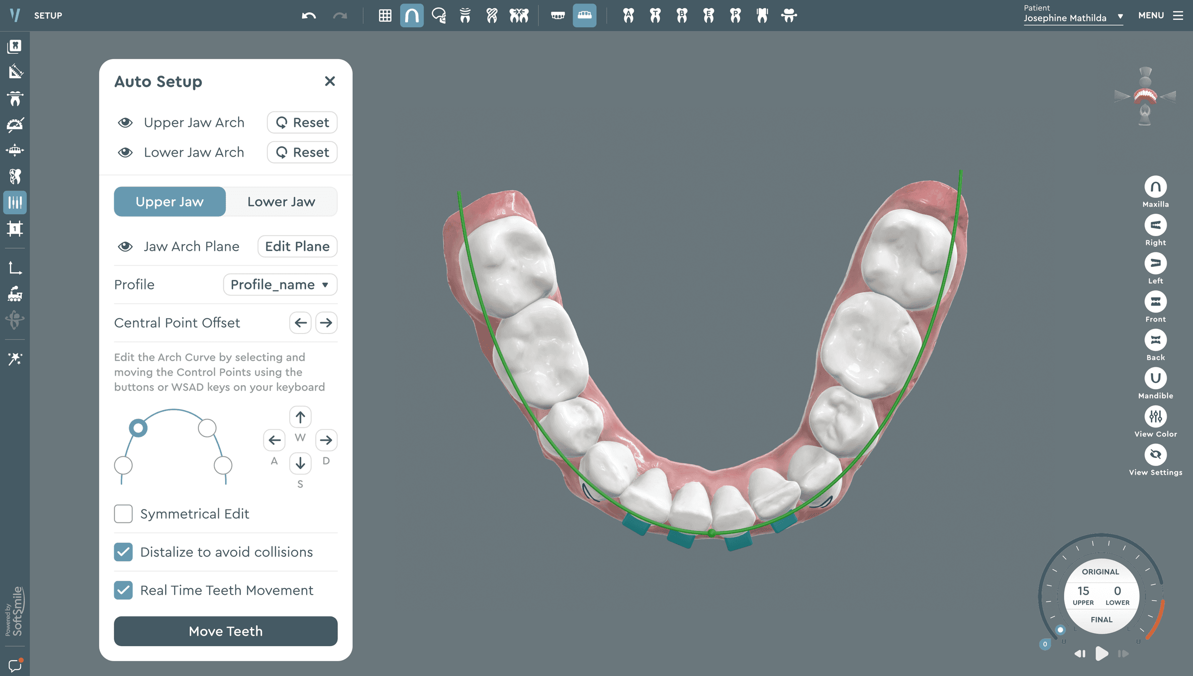The height and width of the screenshot is (676, 1193).
Task: Select the lower left arch control point
Action: tap(123, 466)
